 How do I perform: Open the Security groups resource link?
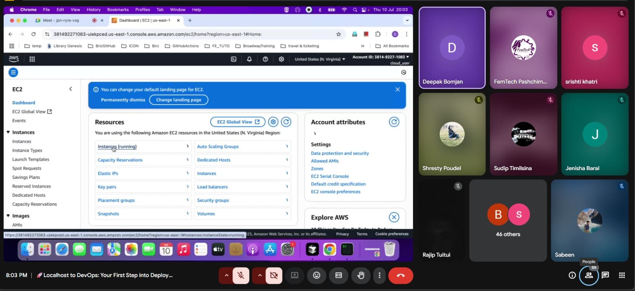pyautogui.click(x=213, y=201)
